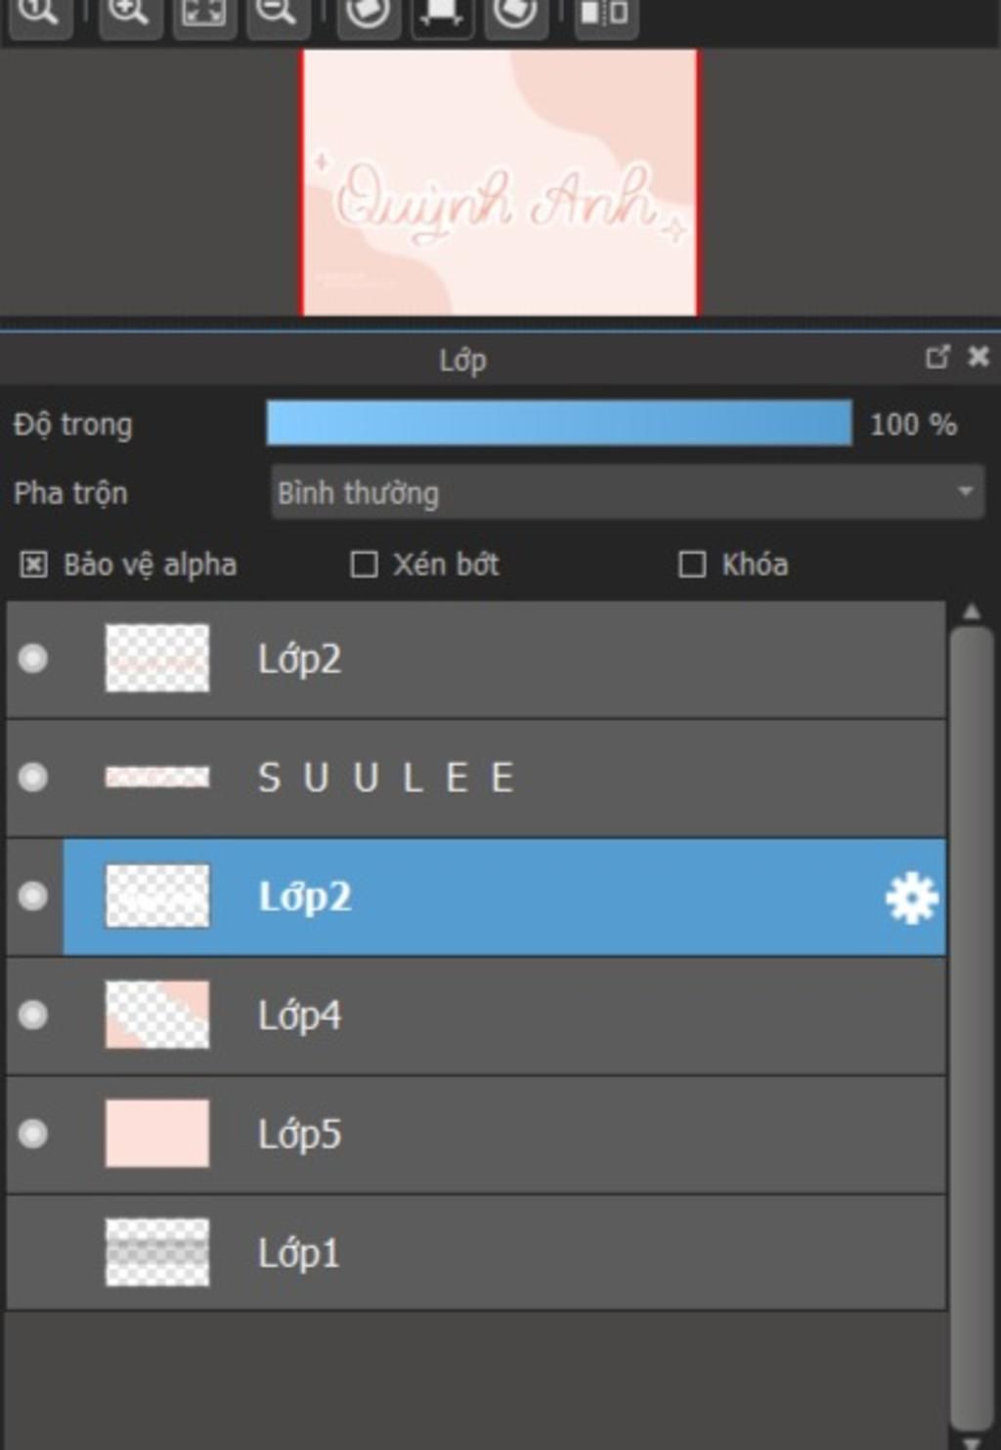Click the layer list scroll up arrow
The width and height of the screenshot is (1001, 1450).
971,613
